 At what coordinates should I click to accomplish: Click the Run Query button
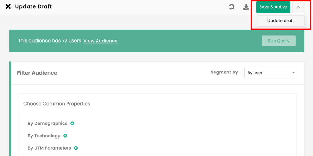tap(279, 41)
